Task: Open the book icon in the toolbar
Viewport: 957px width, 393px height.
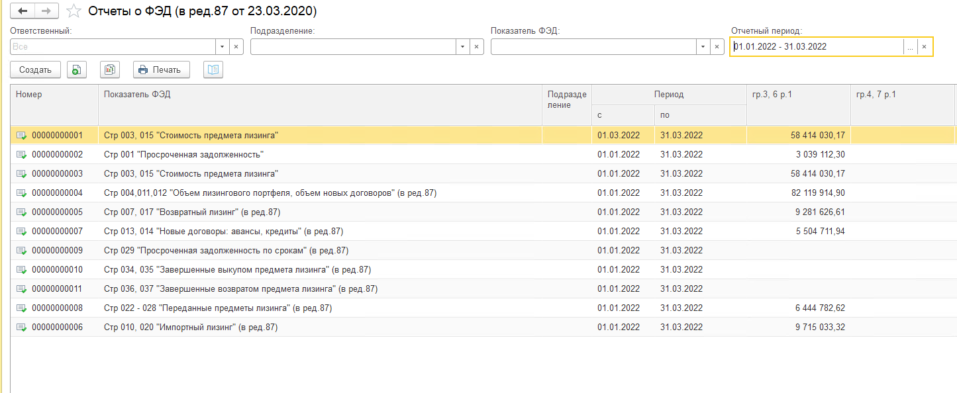Action: [x=213, y=69]
